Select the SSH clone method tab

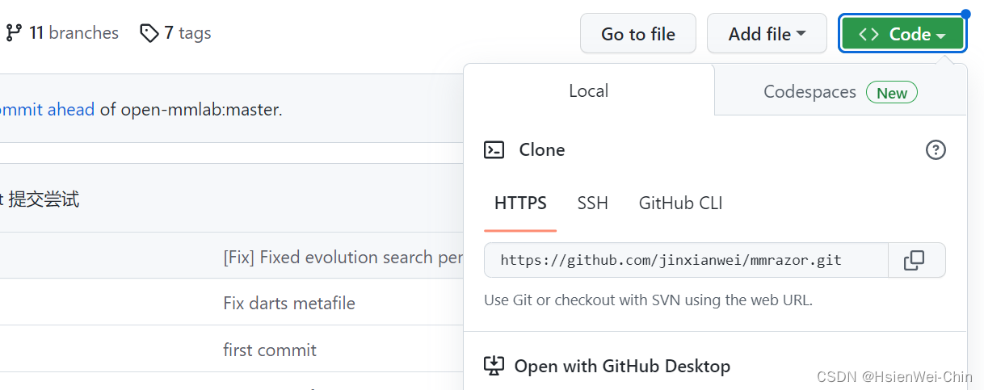pos(592,203)
